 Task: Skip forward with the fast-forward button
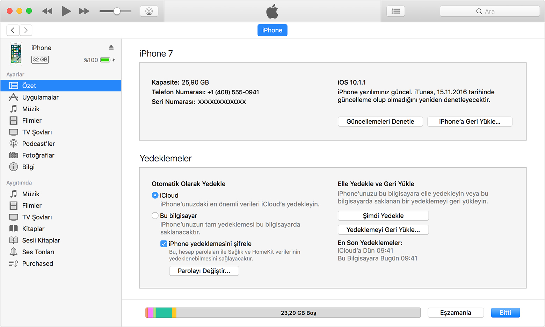84,11
